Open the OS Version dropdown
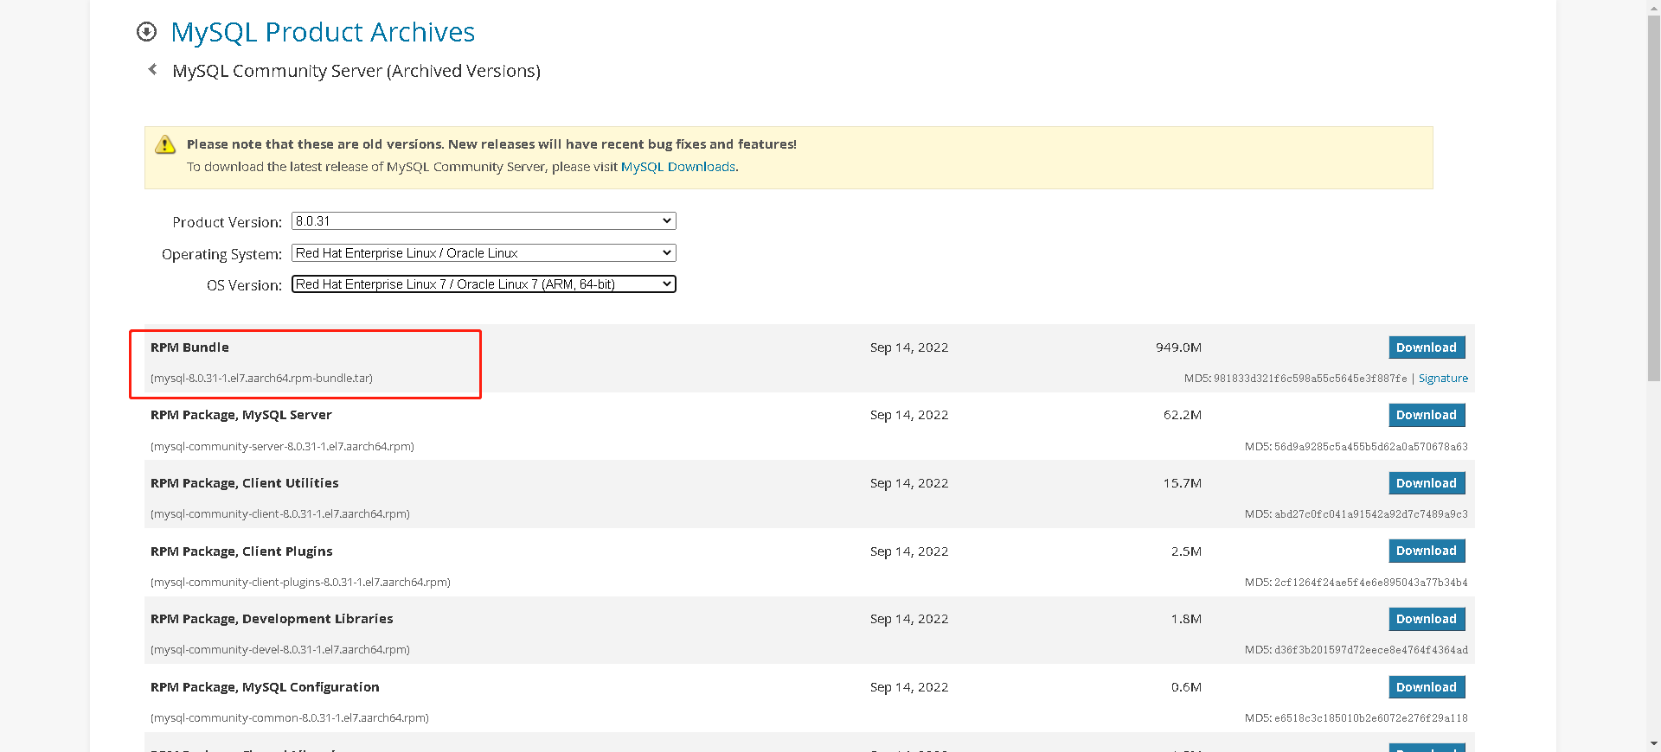The height and width of the screenshot is (752, 1661). [x=484, y=284]
